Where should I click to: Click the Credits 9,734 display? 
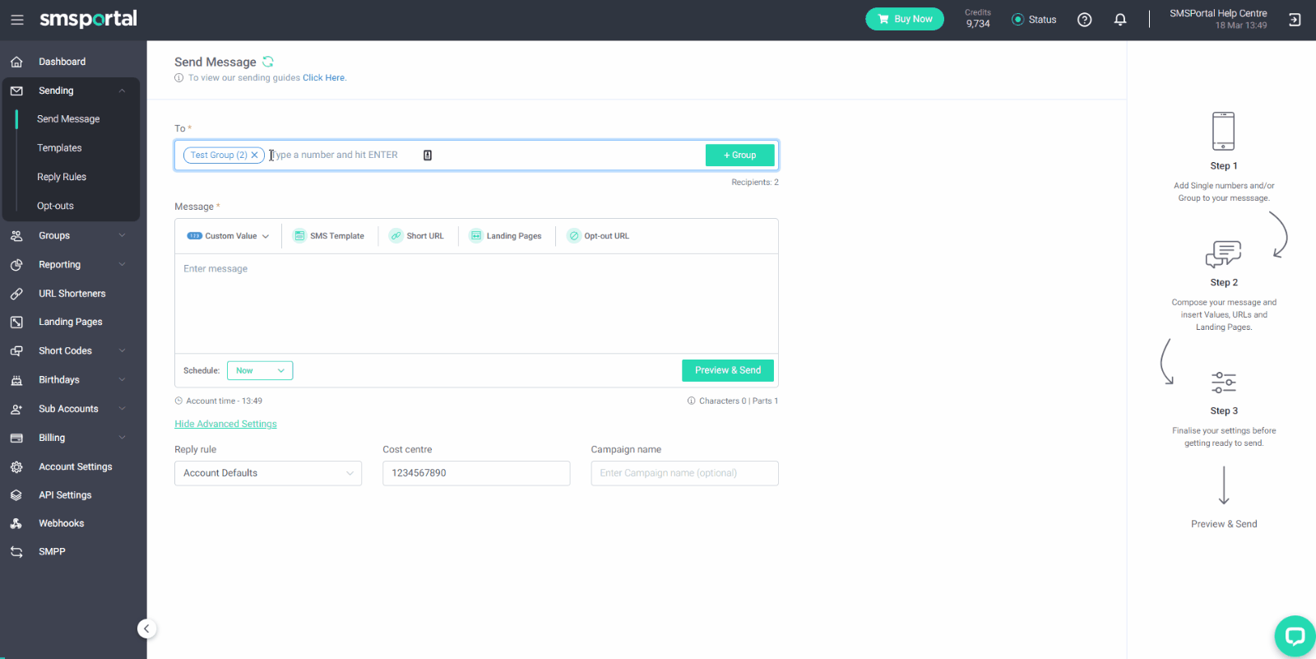(978, 19)
